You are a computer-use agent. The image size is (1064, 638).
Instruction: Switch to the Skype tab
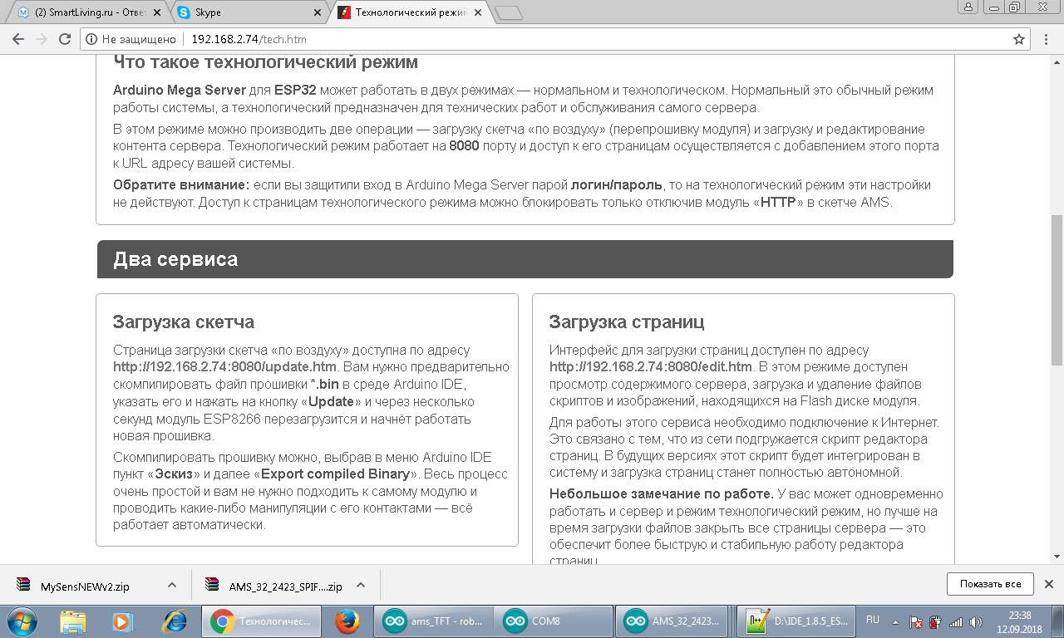click(x=249, y=12)
